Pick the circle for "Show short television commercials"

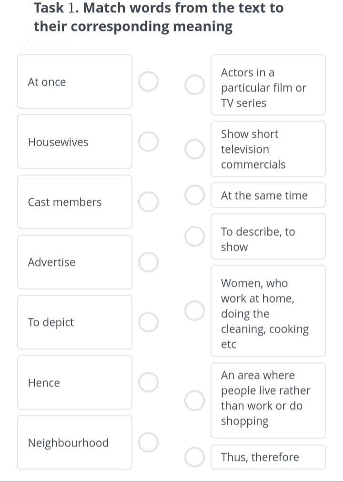194,149
